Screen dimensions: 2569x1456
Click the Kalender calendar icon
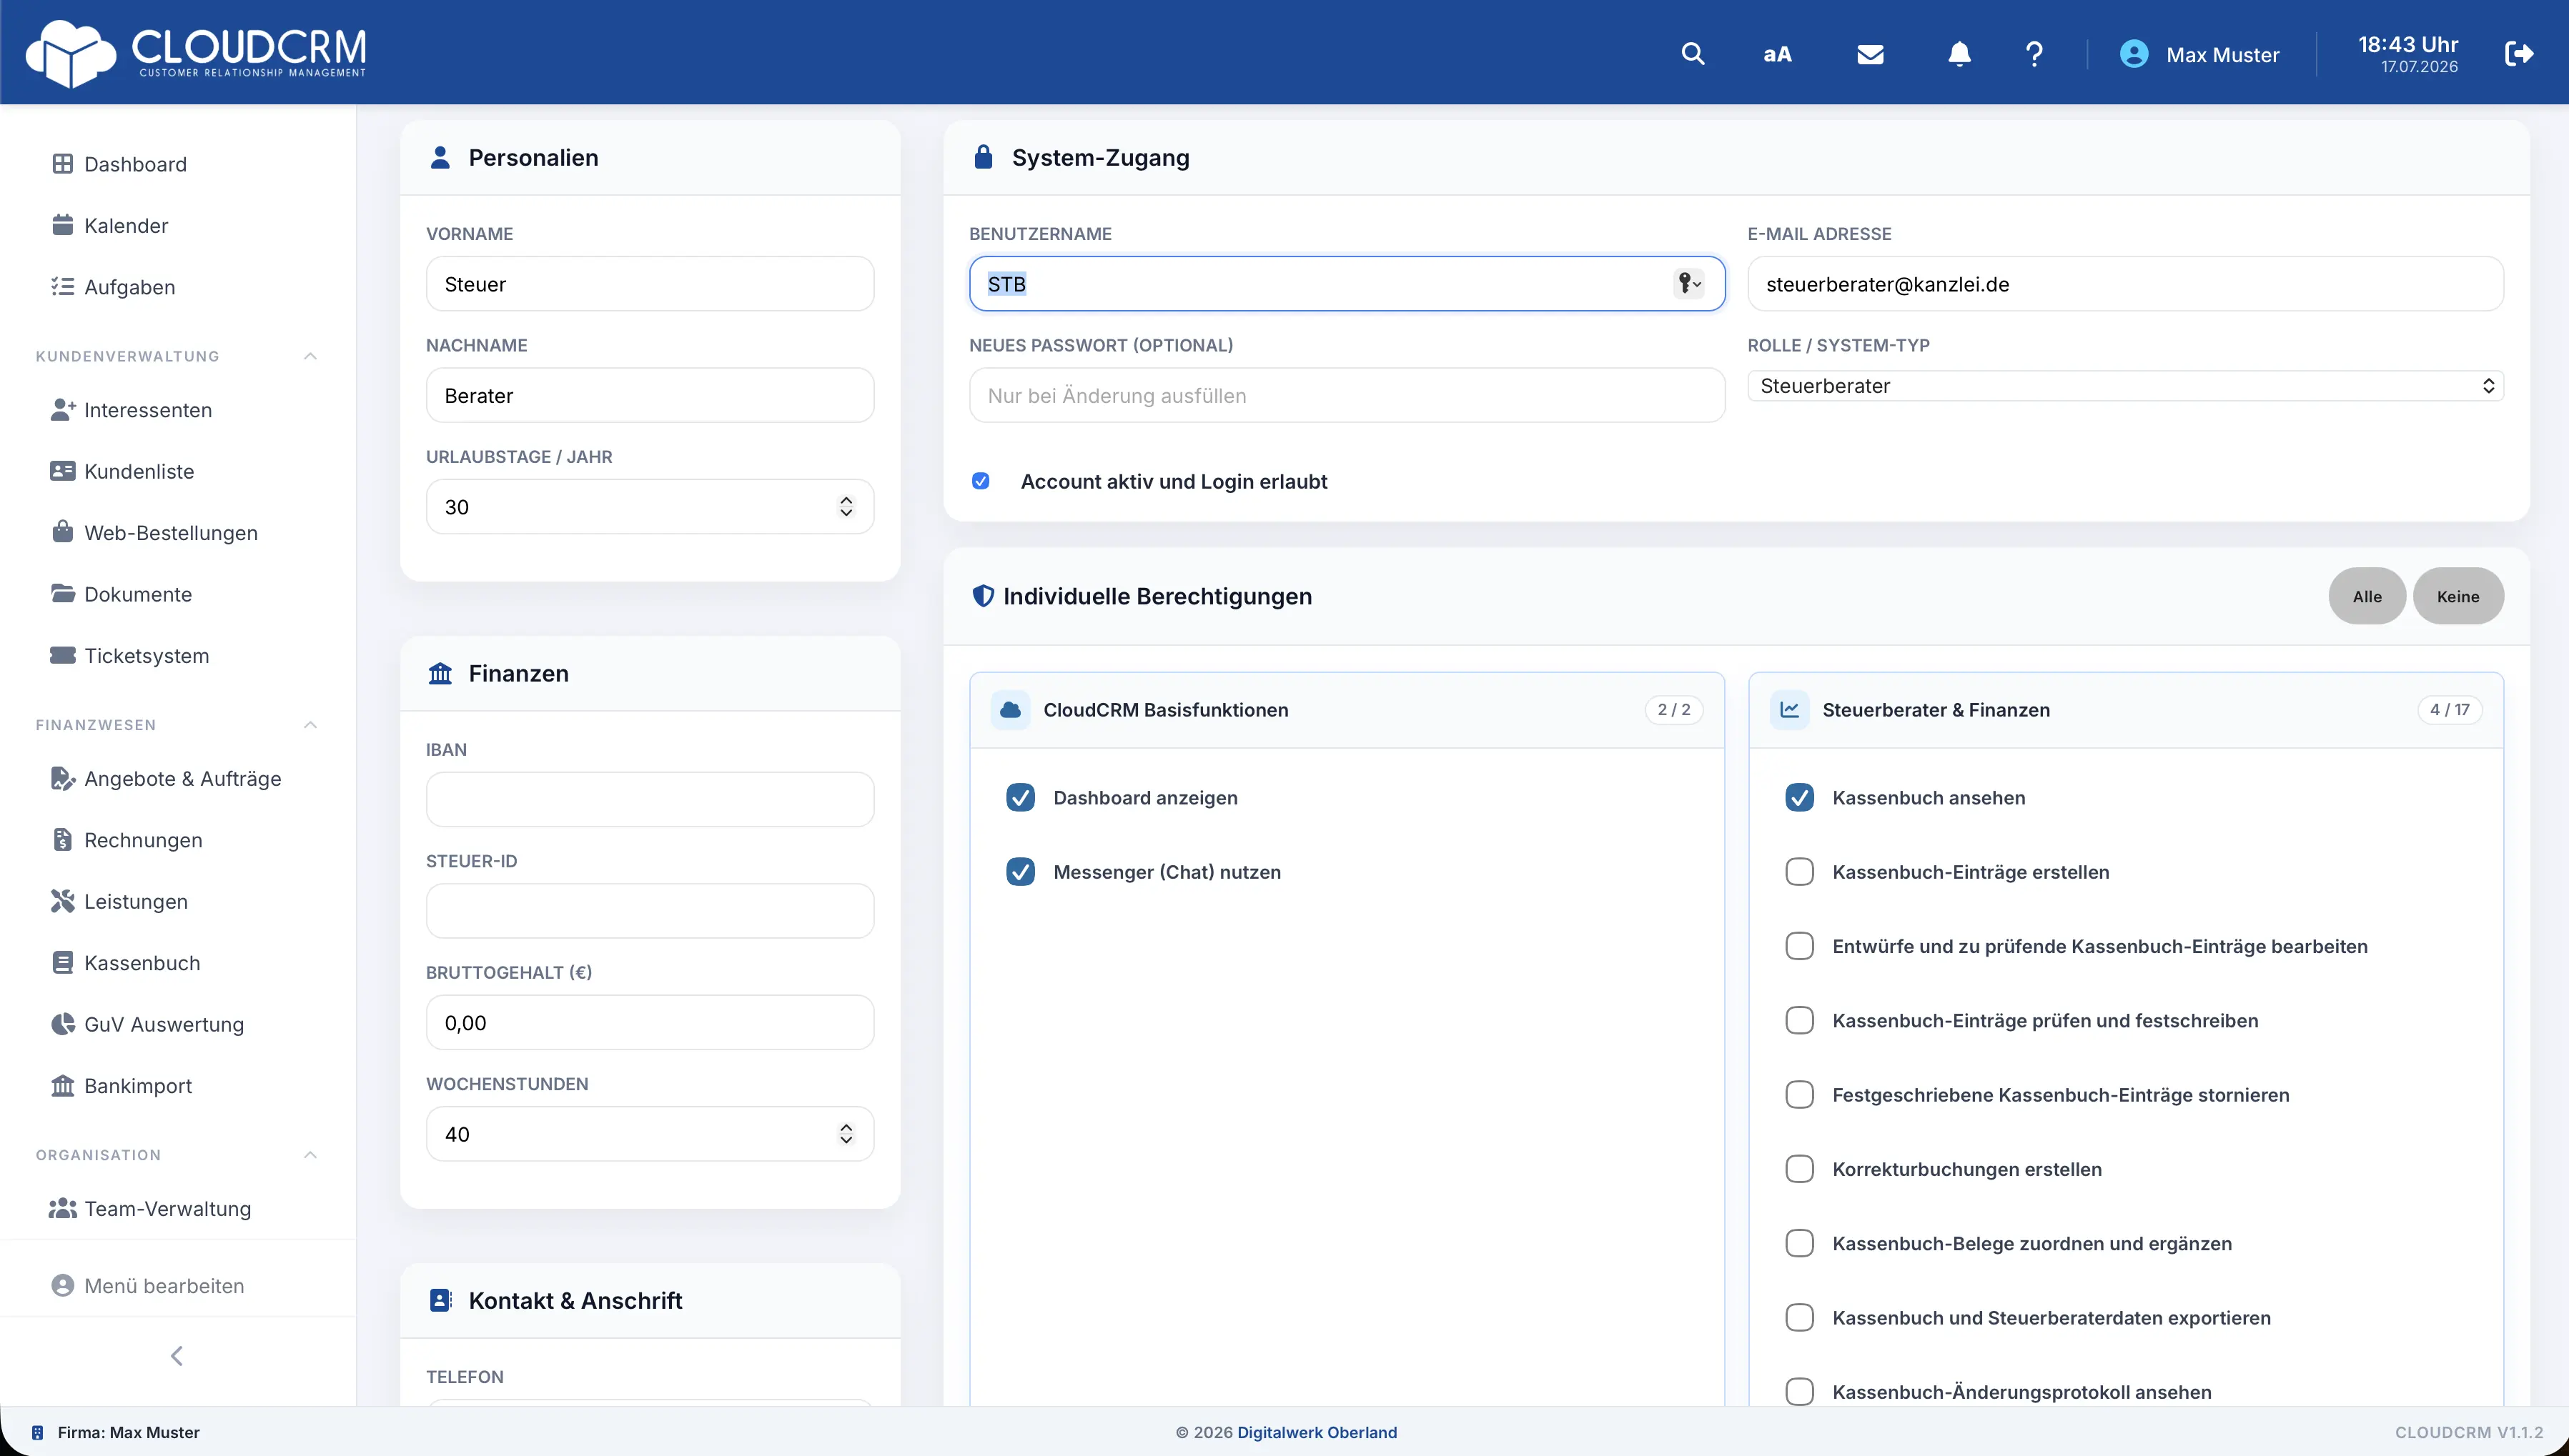[x=62, y=225]
